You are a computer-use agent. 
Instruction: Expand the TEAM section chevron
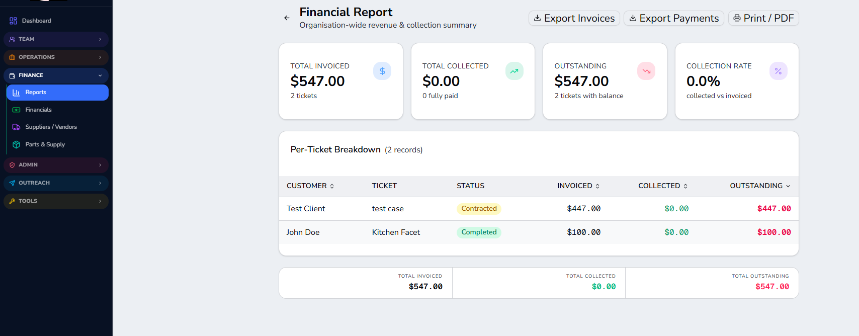pos(100,39)
